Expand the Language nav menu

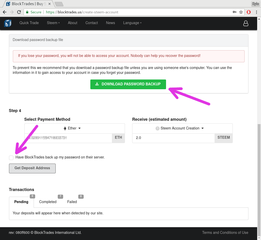pos(132,23)
